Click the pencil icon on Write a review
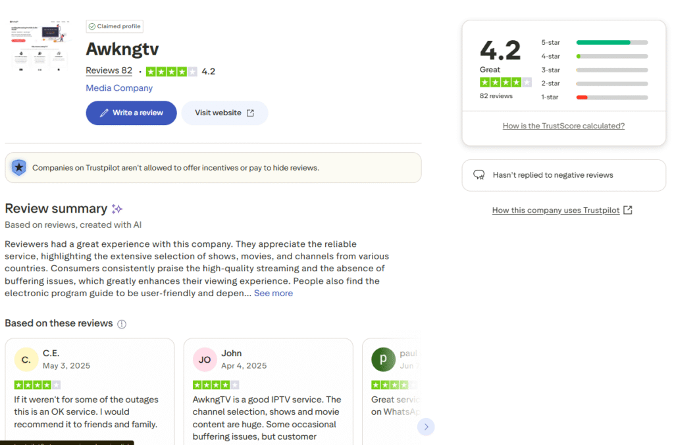This screenshot has width=674, height=445. [x=105, y=113]
